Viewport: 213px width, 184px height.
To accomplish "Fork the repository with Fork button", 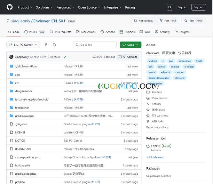I will point(169,20).
